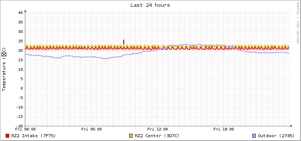Select the Outdoor (2745) legend label
This screenshot has width=301, height=141.
276,136
